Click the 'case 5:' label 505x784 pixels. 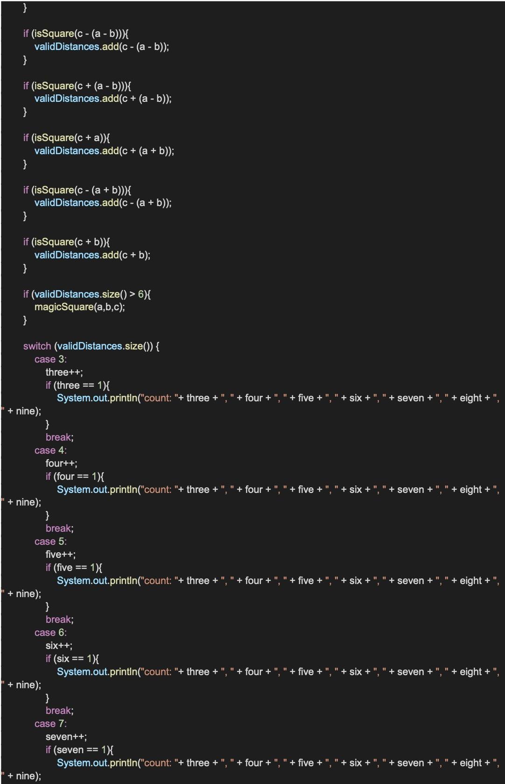point(50,542)
